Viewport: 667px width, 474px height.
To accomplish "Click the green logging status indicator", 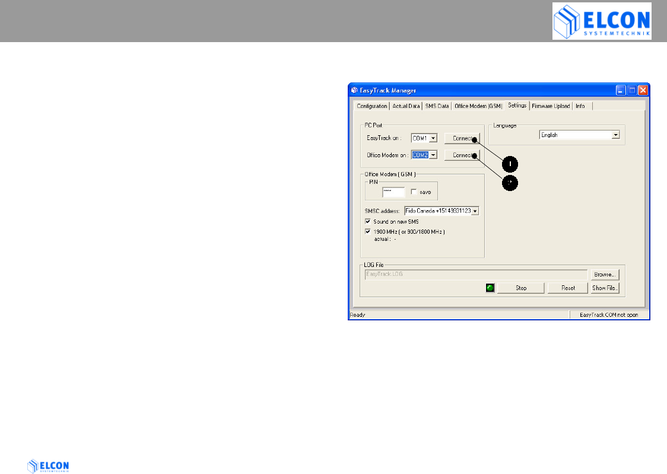I will [490, 288].
